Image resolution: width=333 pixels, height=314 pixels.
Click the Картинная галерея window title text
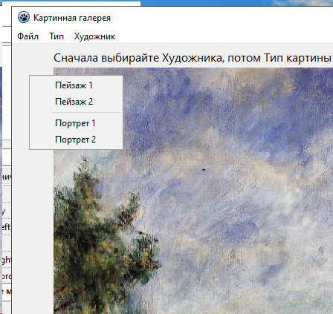pyautogui.click(x=72, y=18)
